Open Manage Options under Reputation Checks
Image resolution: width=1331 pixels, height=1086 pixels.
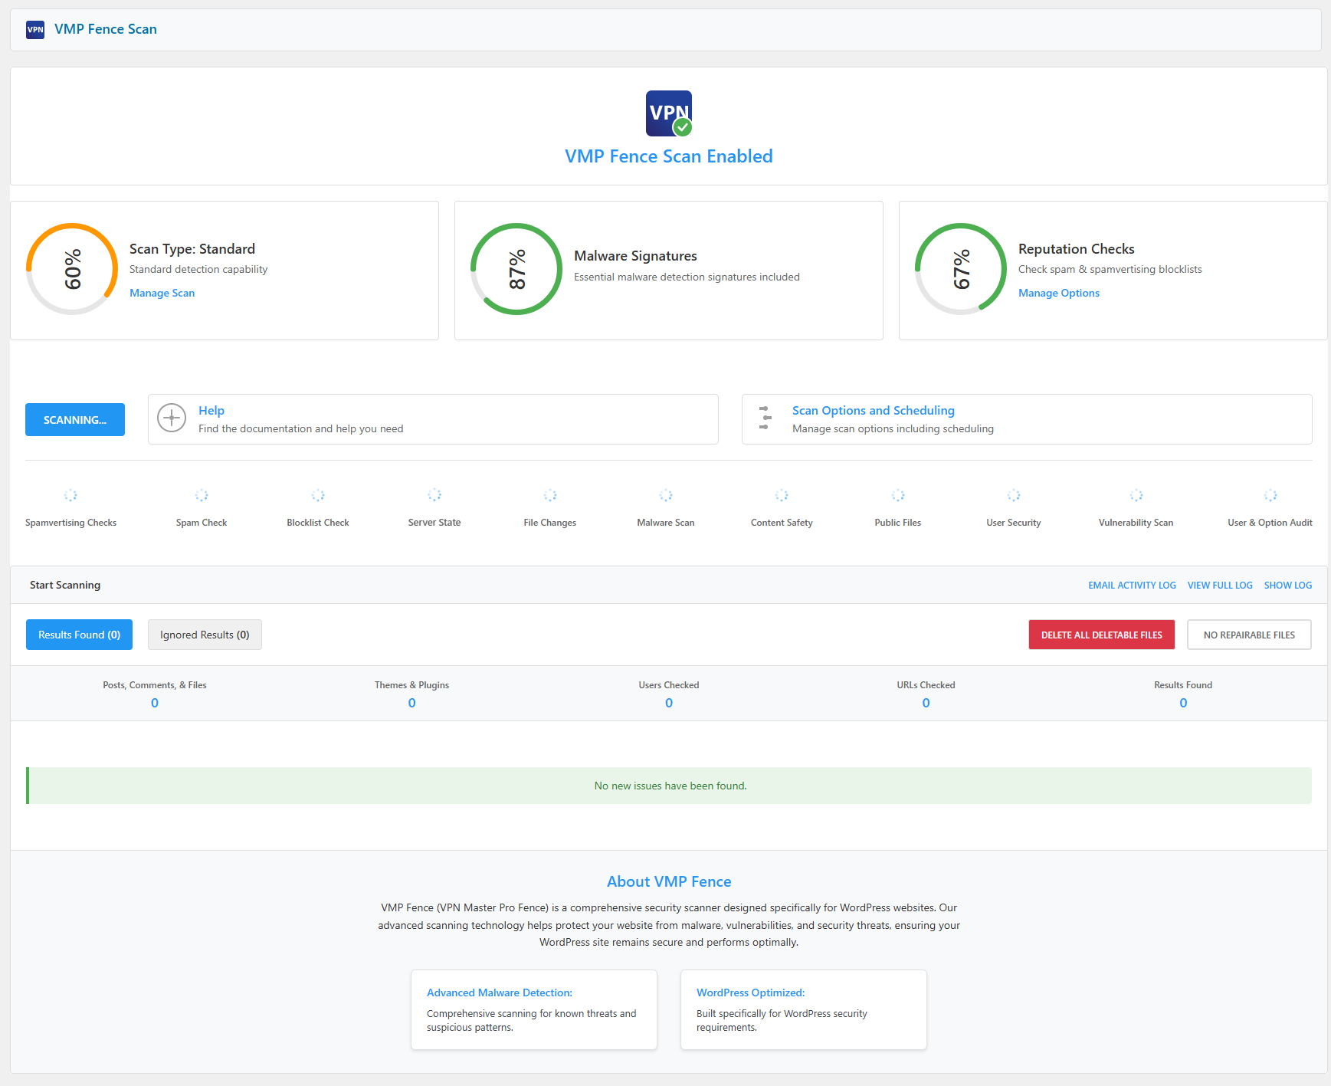pyautogui.click(x=1058, y=293)
